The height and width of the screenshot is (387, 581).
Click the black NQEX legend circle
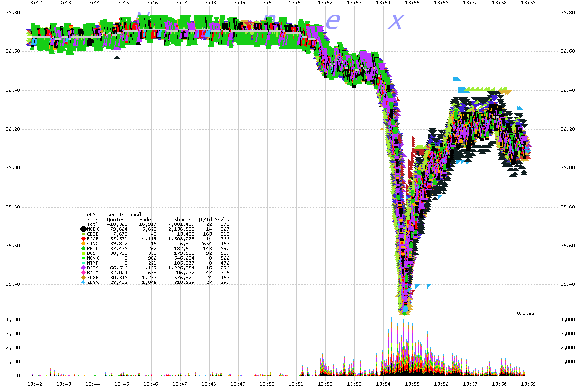coord(83,229)
